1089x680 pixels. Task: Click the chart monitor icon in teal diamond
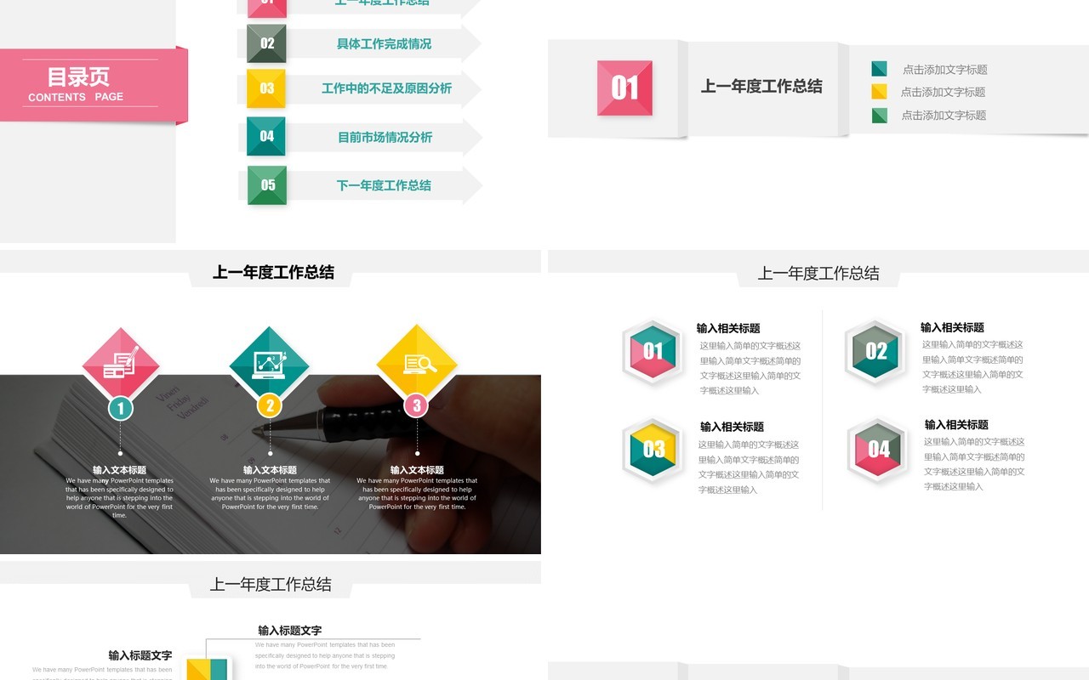270,364
